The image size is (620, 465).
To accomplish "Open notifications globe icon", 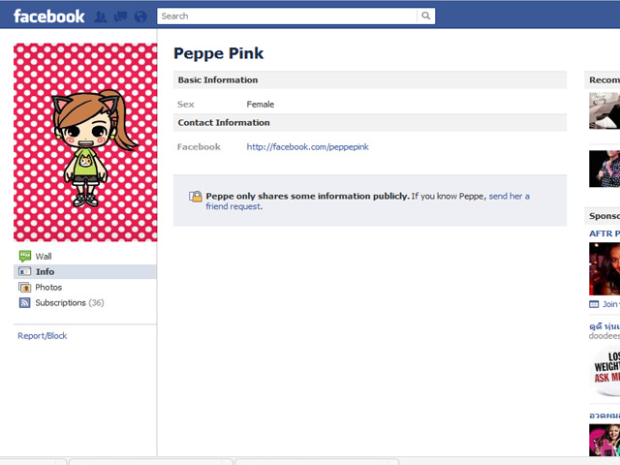I will pyautogui.click(x=140, y=16).
